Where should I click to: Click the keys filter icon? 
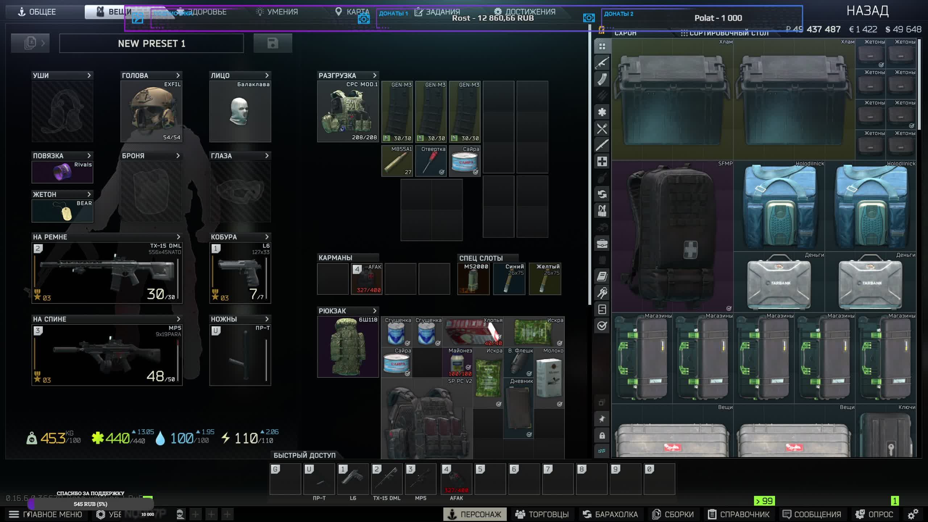point(602,293)
